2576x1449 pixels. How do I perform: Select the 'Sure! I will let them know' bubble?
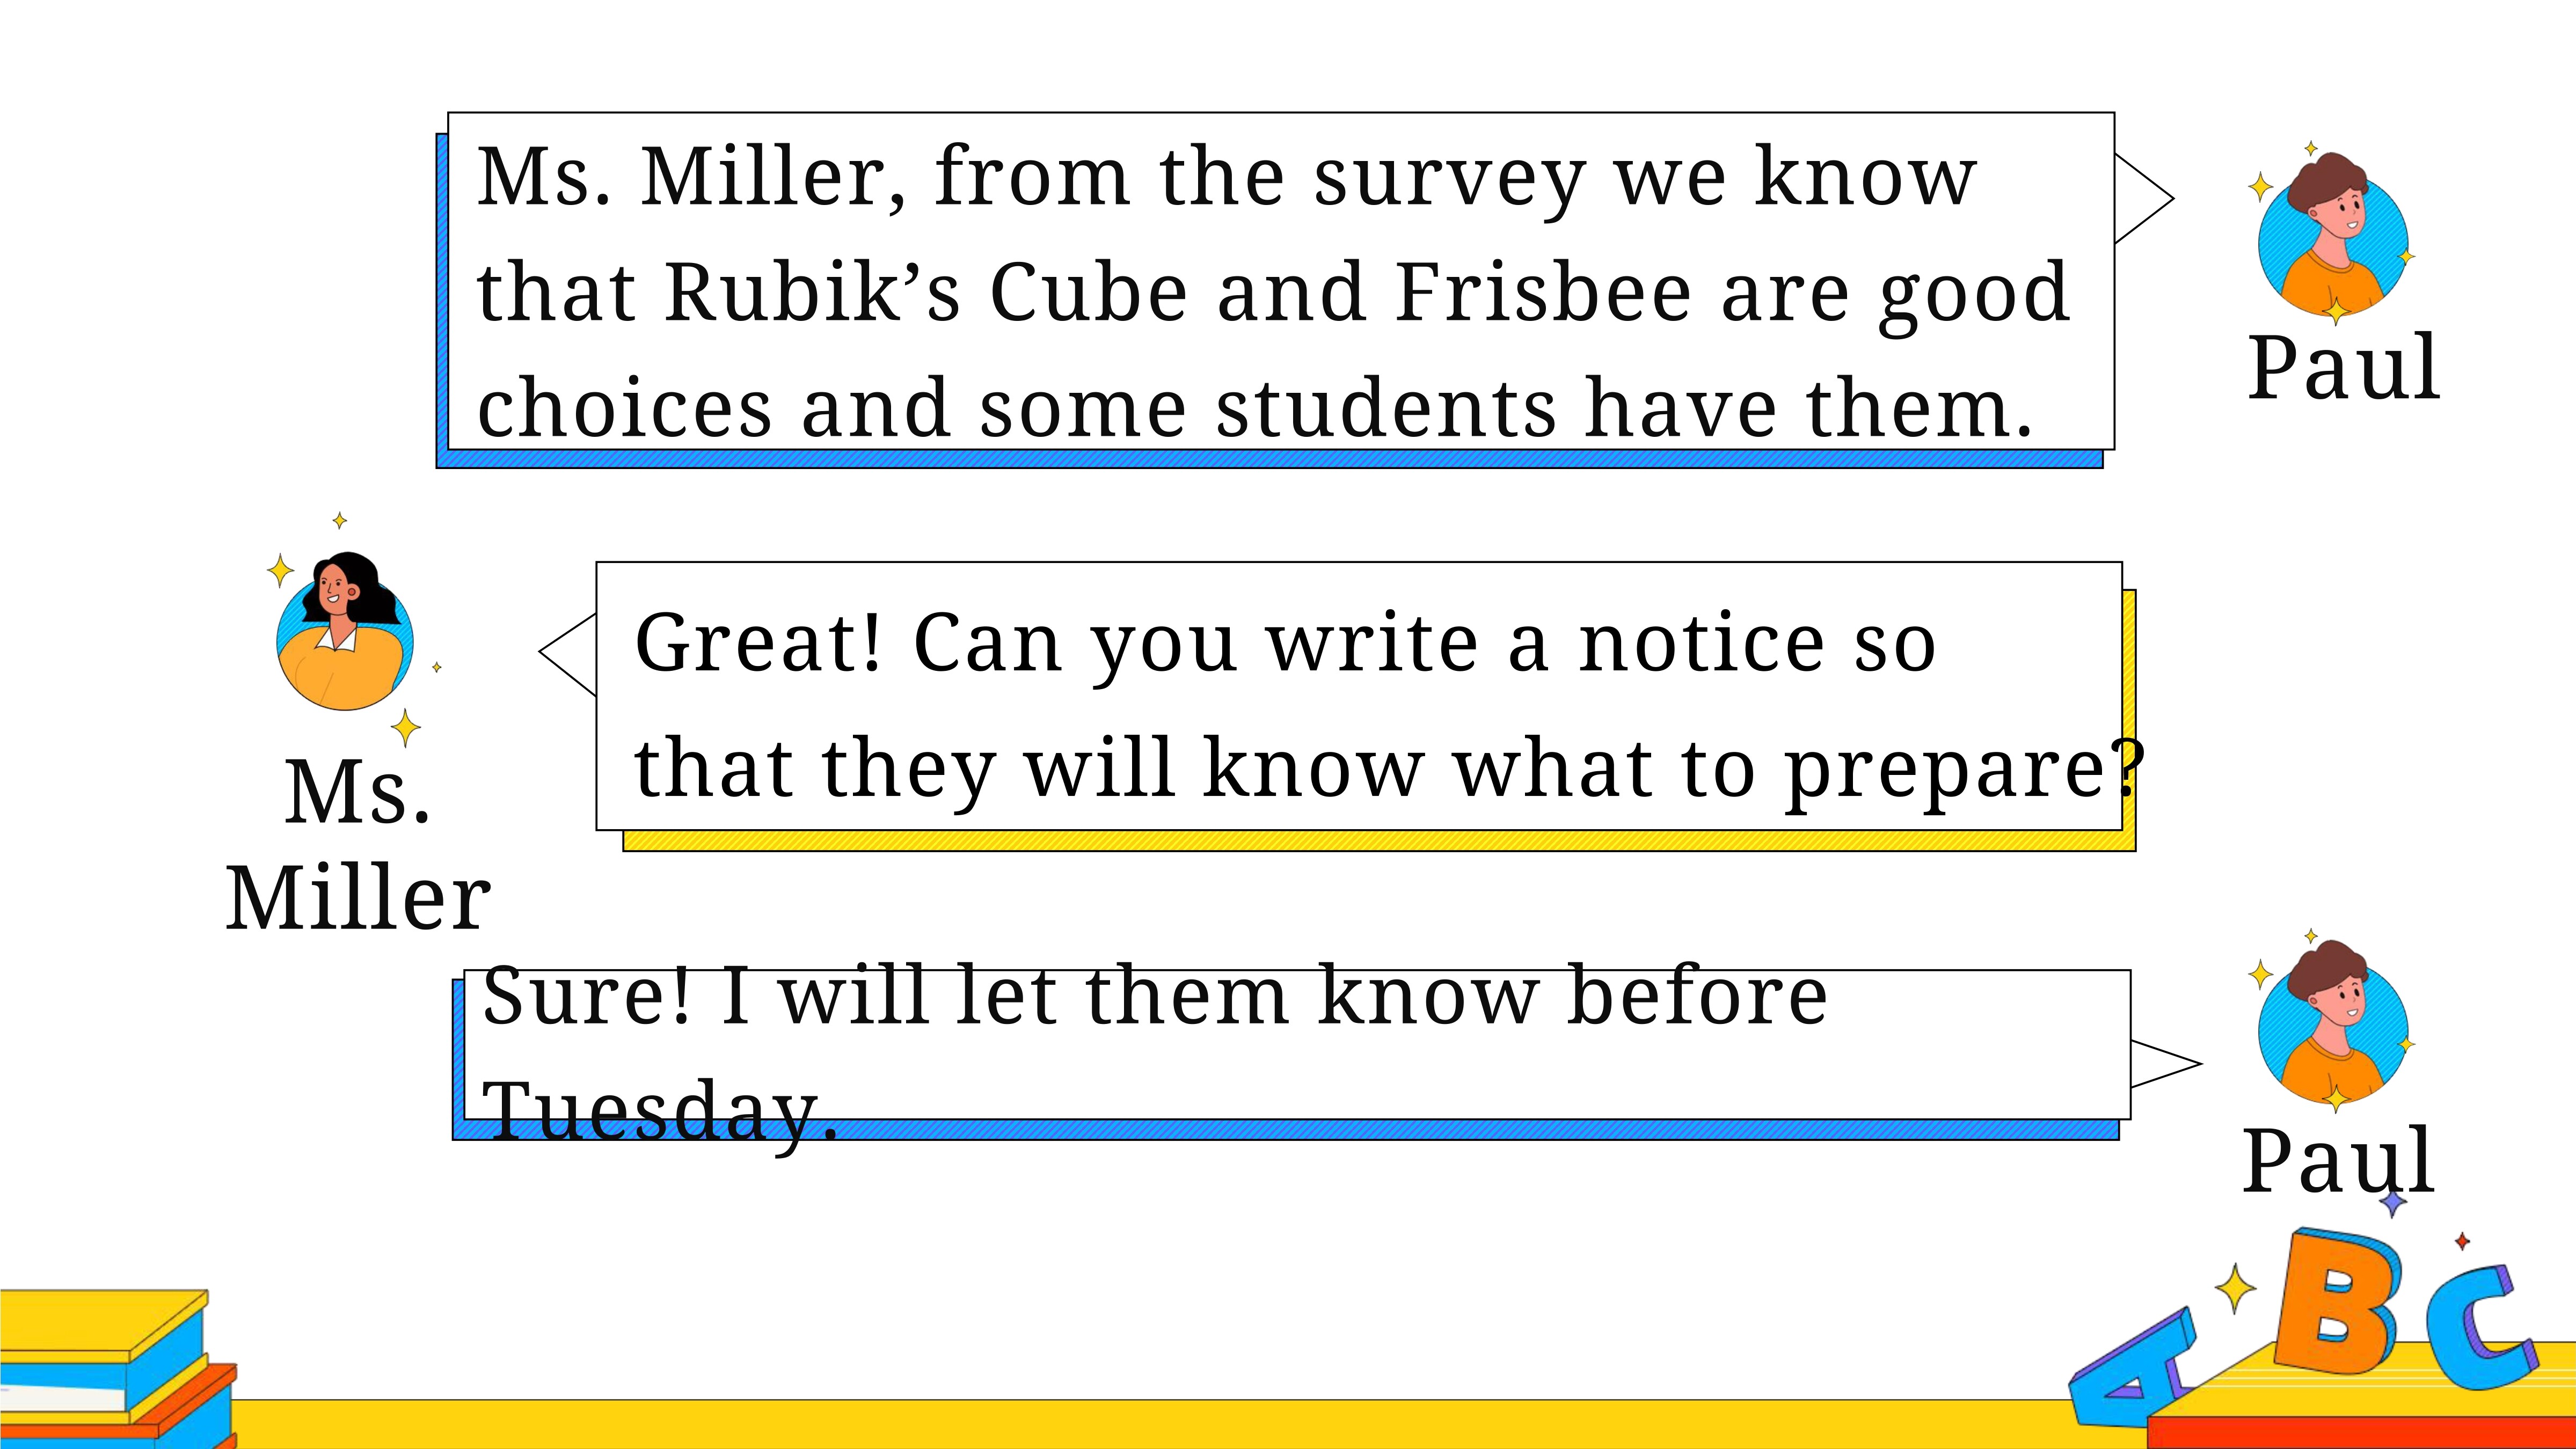[x=1291, y=1054]
